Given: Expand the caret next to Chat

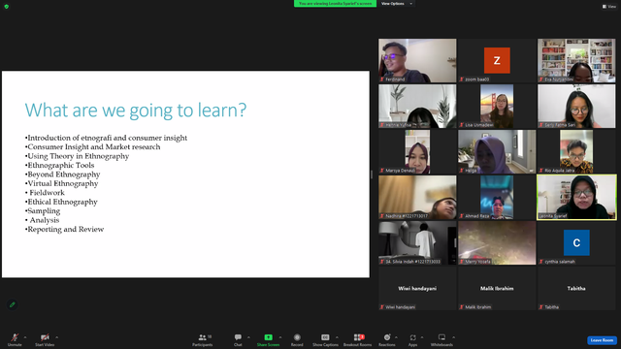Looking at the screenshot, I should coord(248,337).
